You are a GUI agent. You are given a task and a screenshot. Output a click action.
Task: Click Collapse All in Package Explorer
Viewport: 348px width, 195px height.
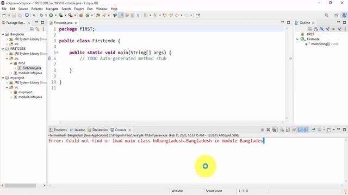click(x=32, y=29)
